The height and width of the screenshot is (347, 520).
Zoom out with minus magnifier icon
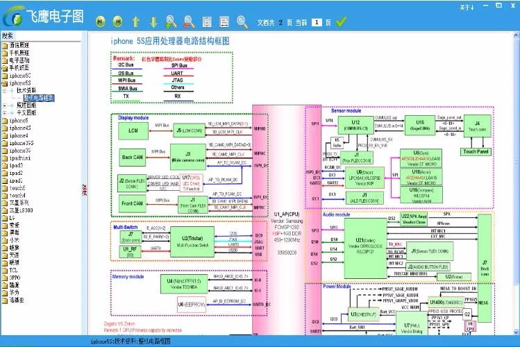pyautogui.click(x=189, y=22)
